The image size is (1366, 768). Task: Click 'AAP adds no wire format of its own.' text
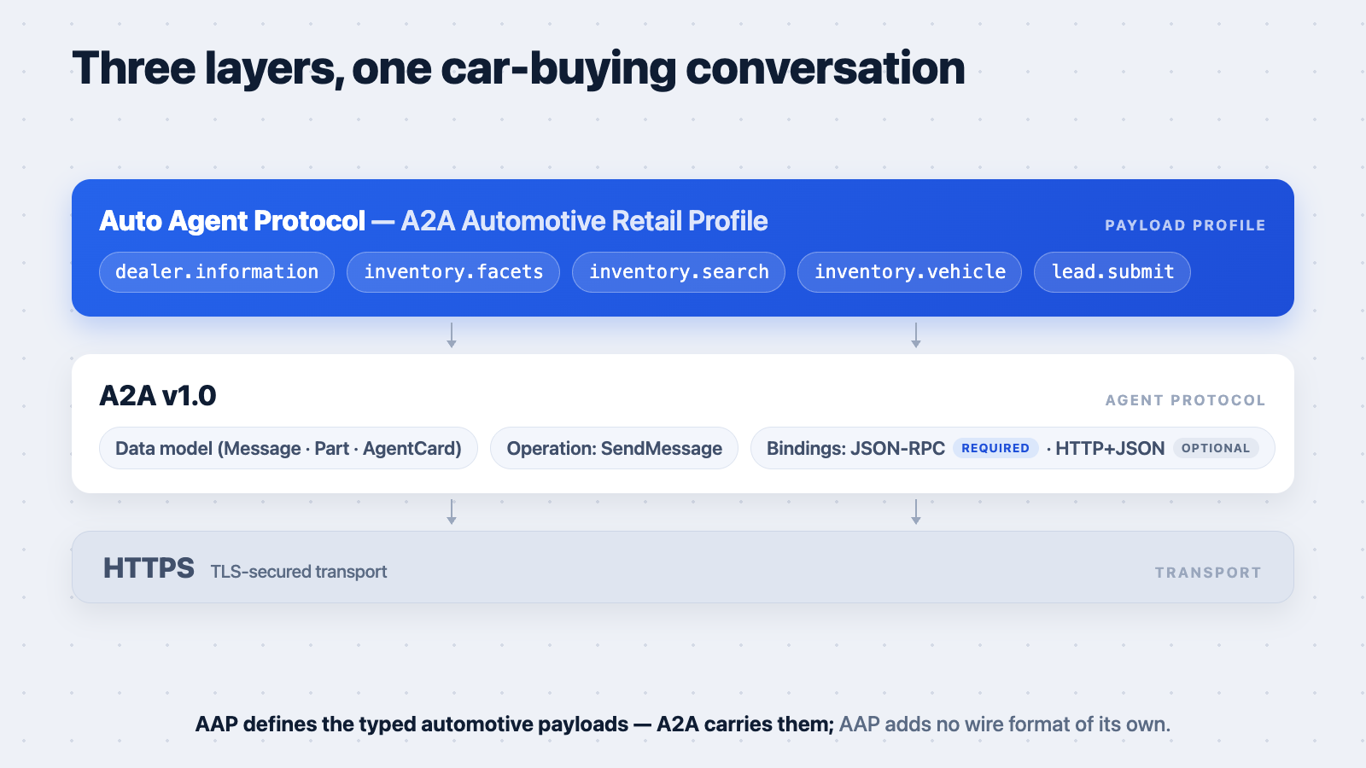[1005, 724]
